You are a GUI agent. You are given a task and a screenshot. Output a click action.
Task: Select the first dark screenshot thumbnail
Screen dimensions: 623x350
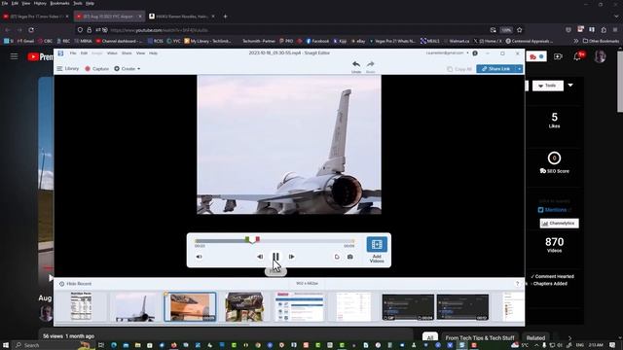click(x=408, y=307)
